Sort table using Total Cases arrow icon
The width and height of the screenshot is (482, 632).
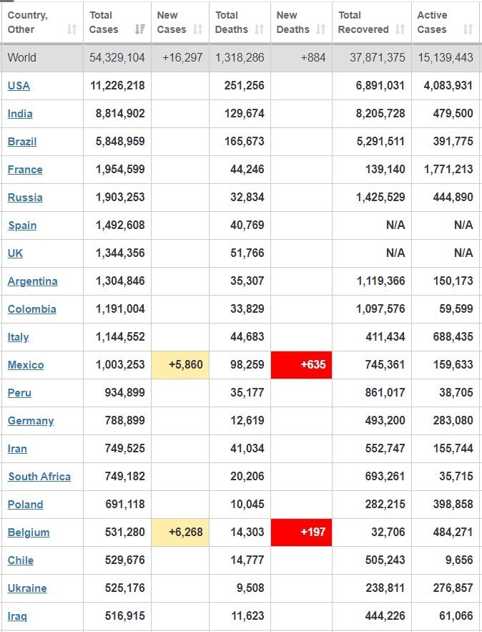point(139,29)
